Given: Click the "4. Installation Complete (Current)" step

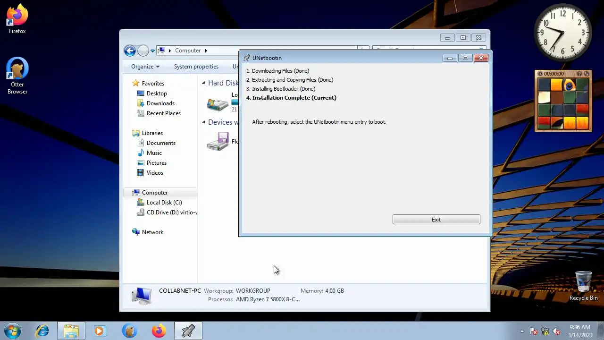Looking at the screenshot, I should pyautogui.click(x=291, y=98).
